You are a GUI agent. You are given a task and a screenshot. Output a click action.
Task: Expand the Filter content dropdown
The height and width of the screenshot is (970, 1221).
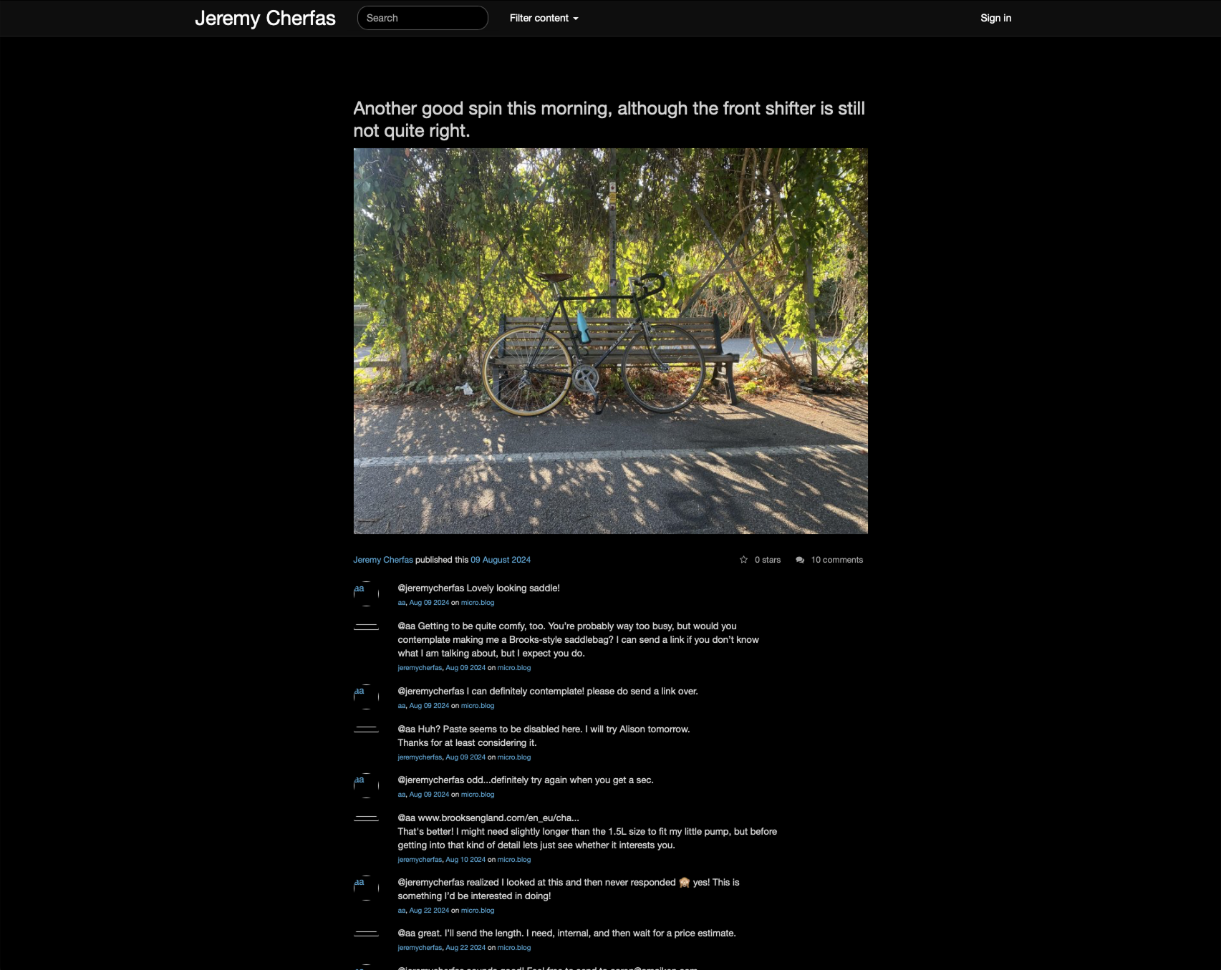pyautogui.click(x=544, y=18)
